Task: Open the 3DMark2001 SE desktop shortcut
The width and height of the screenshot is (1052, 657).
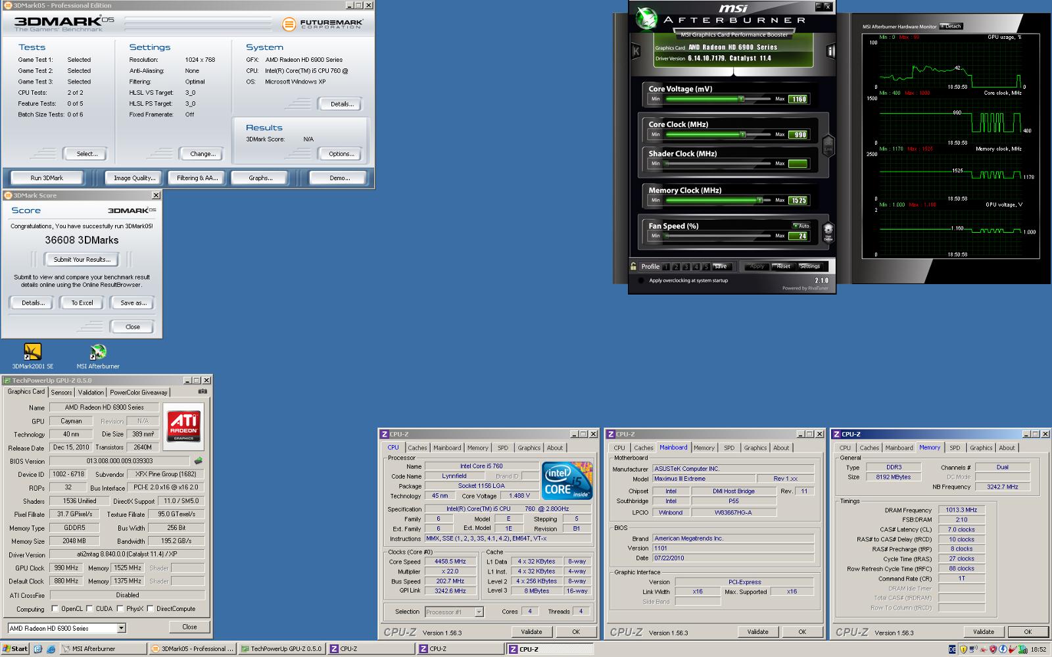Action: 32,356
